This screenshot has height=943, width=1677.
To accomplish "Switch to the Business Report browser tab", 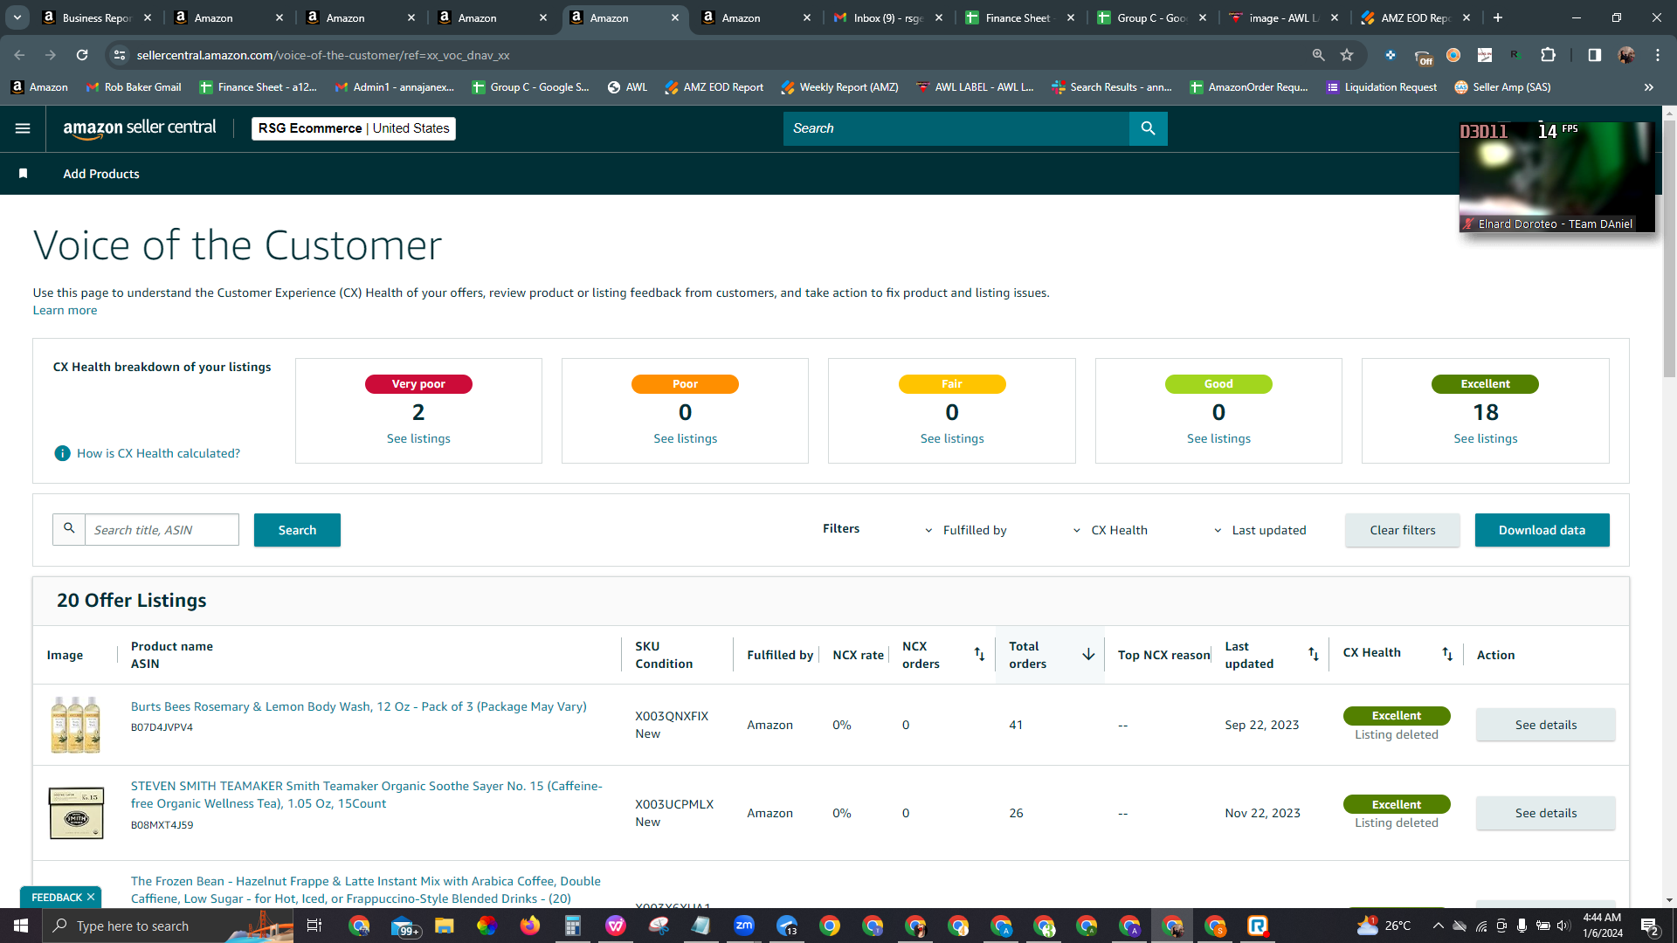I will point(96,17).
